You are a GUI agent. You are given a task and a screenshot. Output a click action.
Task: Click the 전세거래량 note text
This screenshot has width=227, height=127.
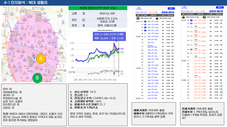[197, 109]
